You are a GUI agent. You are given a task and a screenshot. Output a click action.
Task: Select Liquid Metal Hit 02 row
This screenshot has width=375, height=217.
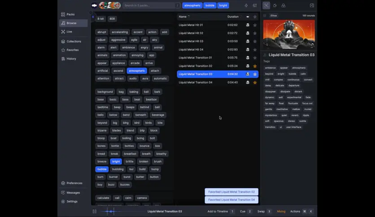(x=218, y=33)
